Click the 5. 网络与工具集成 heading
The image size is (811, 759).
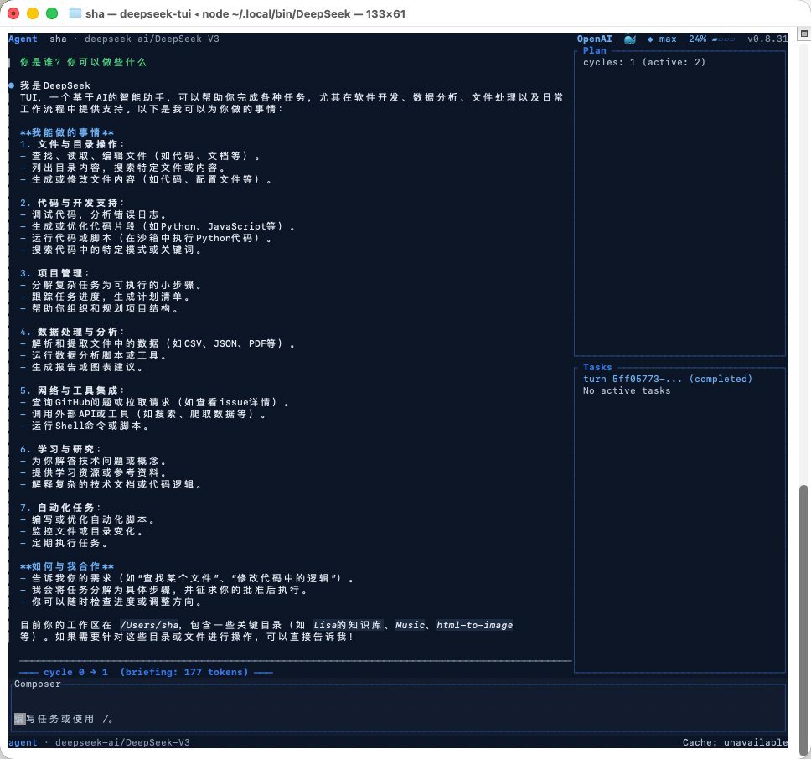[72, 390]
